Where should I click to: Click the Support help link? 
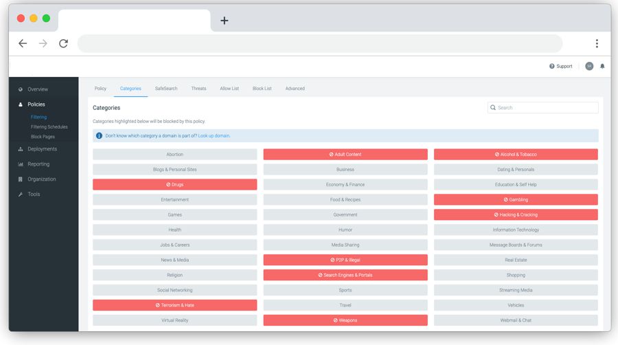(x=560, y=66)
